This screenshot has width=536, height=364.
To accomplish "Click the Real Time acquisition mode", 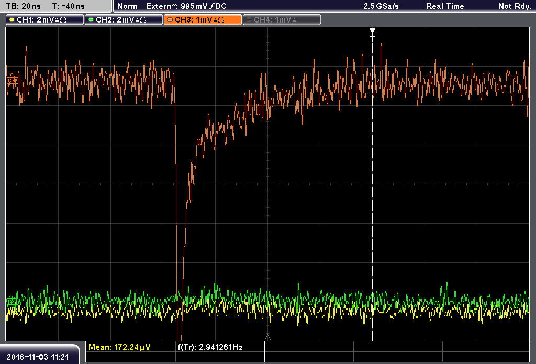I will [x=445, y=6].
